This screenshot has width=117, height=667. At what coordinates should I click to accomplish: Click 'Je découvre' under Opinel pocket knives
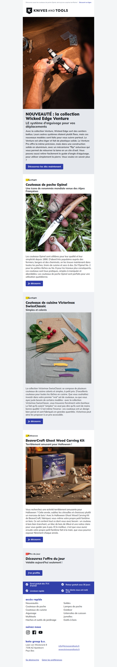(x=34, y=283)
